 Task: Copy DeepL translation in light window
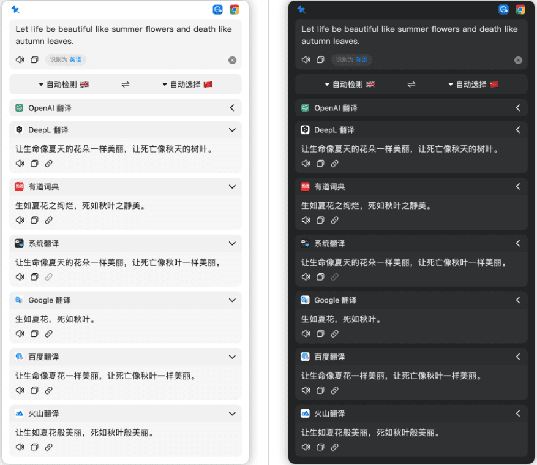[x=34, y=164]
